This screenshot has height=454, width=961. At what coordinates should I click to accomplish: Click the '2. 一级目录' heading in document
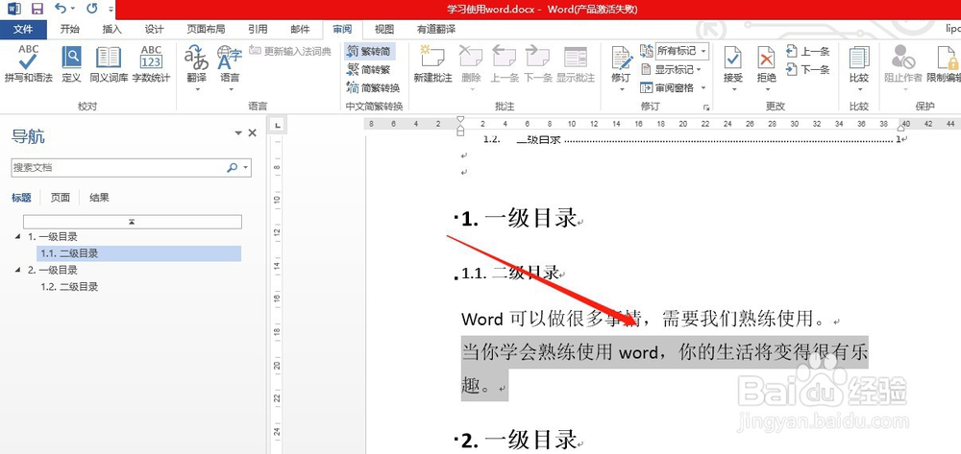pos(519,439)
